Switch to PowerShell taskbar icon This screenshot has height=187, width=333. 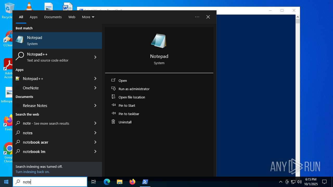coord(145,182)
